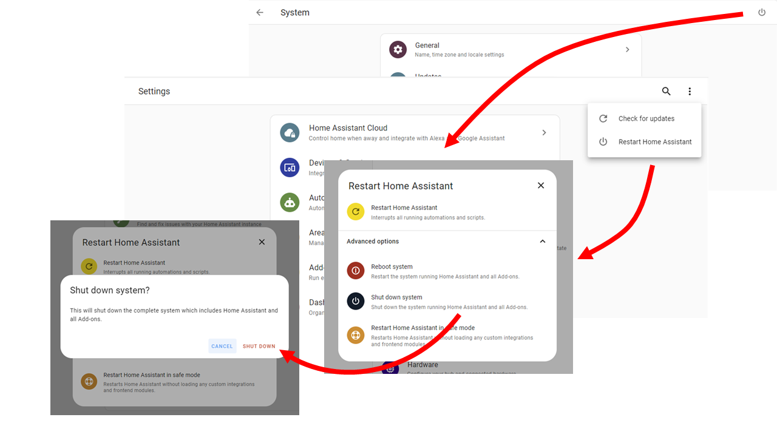Click yellow restart icon in center dialog
Image resolution: width=777 pixels, height=437 pixels.
coord(356,212)
